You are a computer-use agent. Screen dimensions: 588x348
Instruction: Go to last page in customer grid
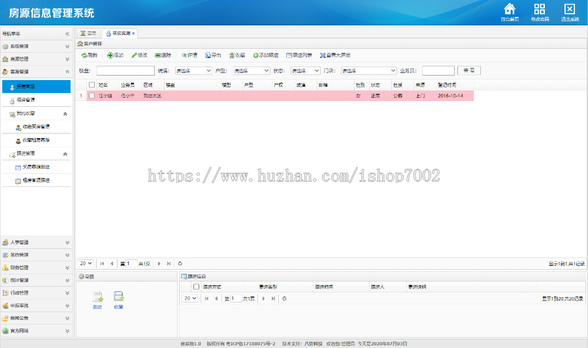click(169, 264)
